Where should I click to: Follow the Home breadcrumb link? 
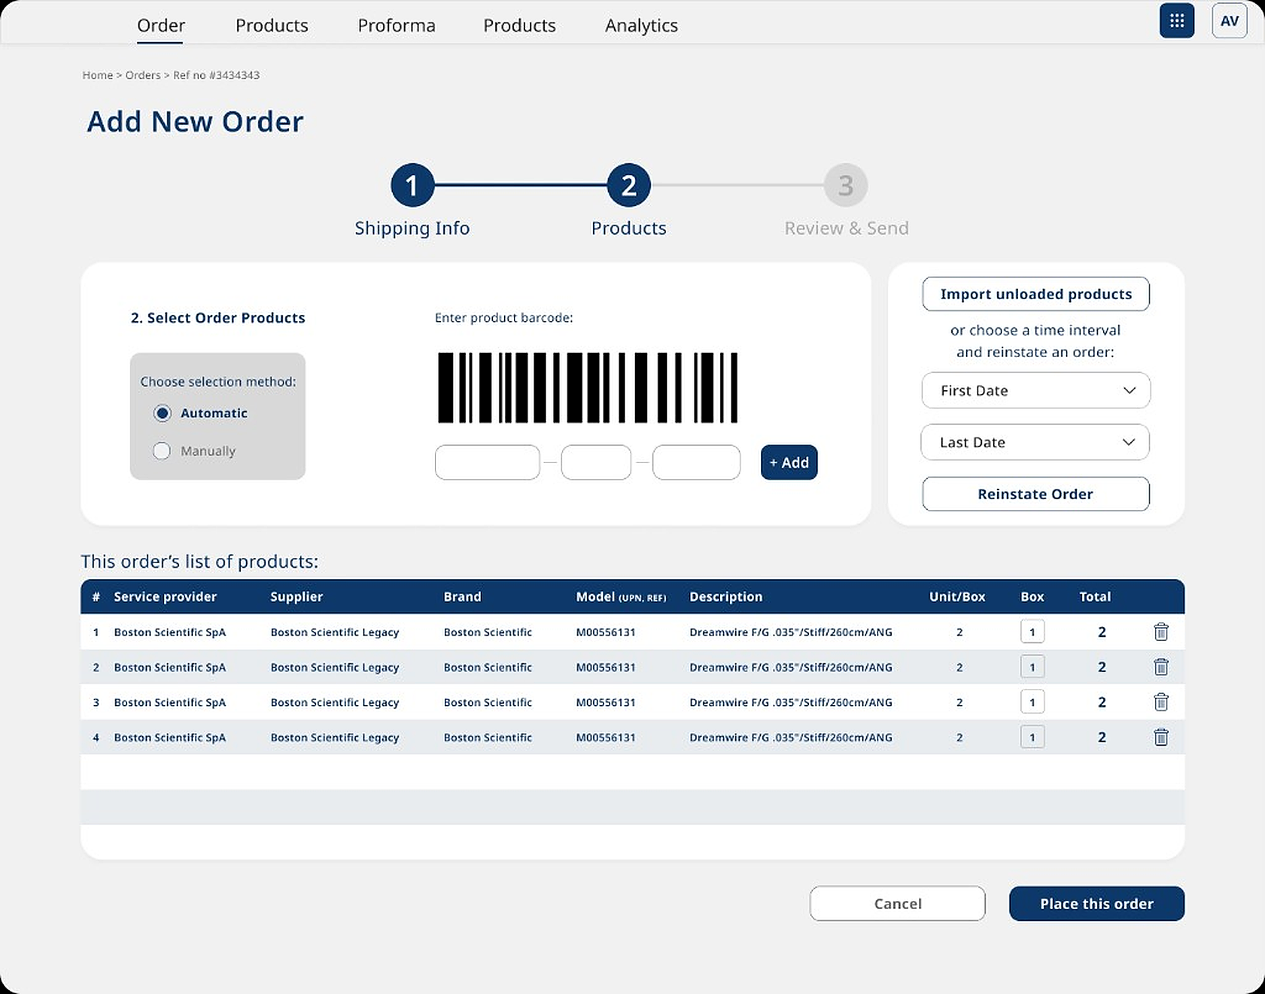(x=98, y=75)
